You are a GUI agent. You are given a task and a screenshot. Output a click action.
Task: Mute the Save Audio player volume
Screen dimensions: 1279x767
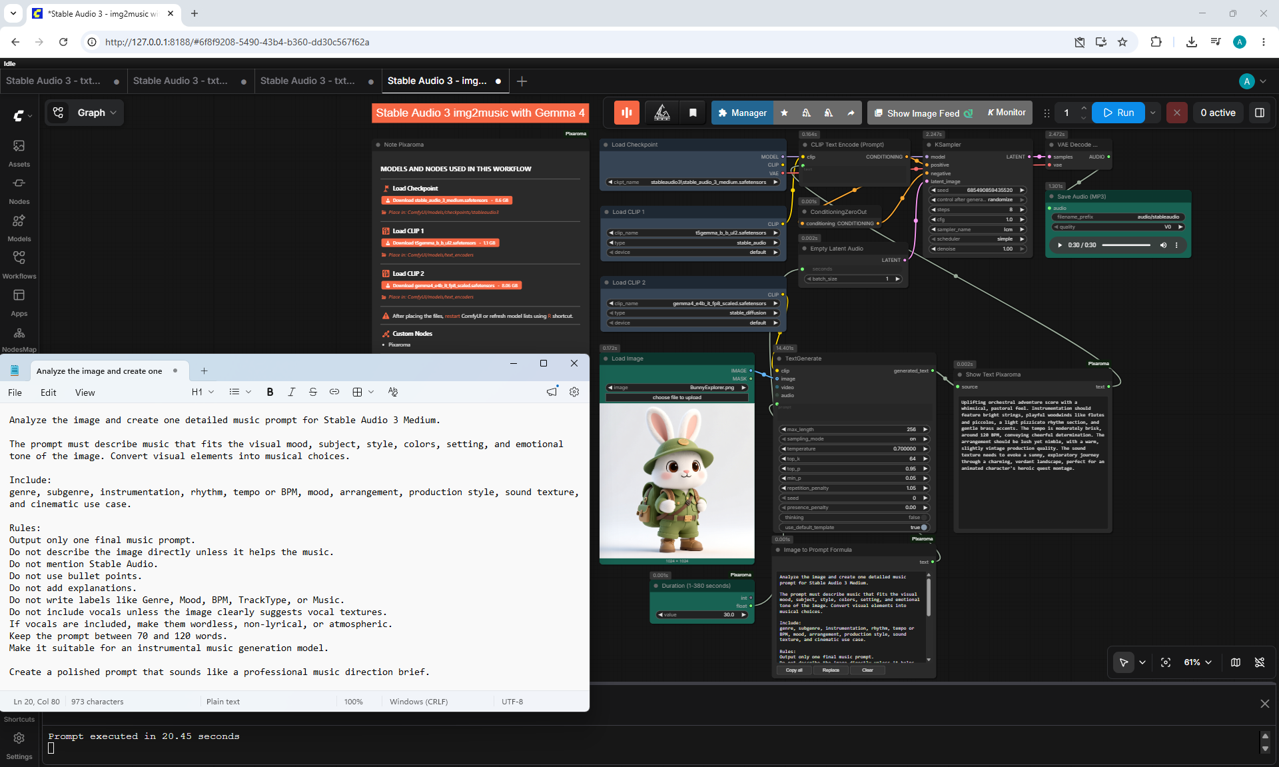click(x=1164, y=245)
